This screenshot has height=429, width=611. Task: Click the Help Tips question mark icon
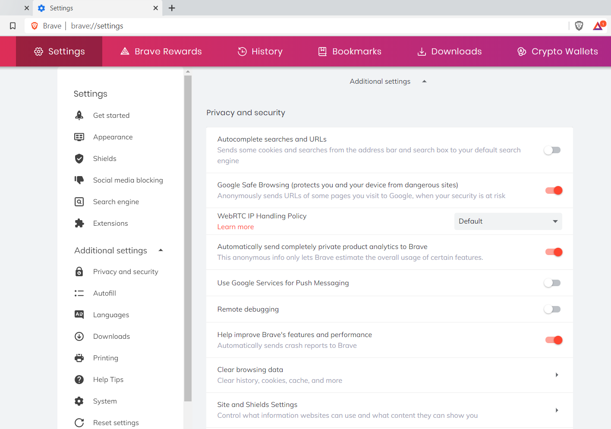tap(79, 379)
